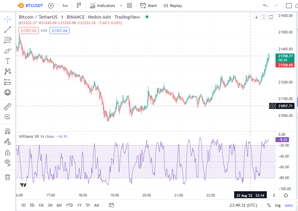Open the Fibonacci retracement tools
The width and height of the screenshot is (298, 211).
[x=8, y=40]
